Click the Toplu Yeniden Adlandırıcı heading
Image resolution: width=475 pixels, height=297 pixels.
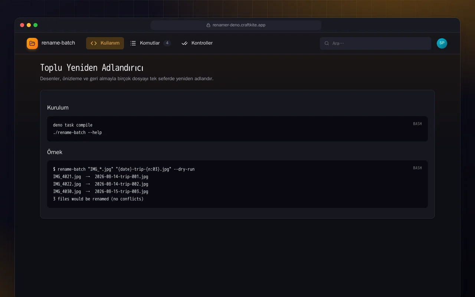(x=92, y=68)
